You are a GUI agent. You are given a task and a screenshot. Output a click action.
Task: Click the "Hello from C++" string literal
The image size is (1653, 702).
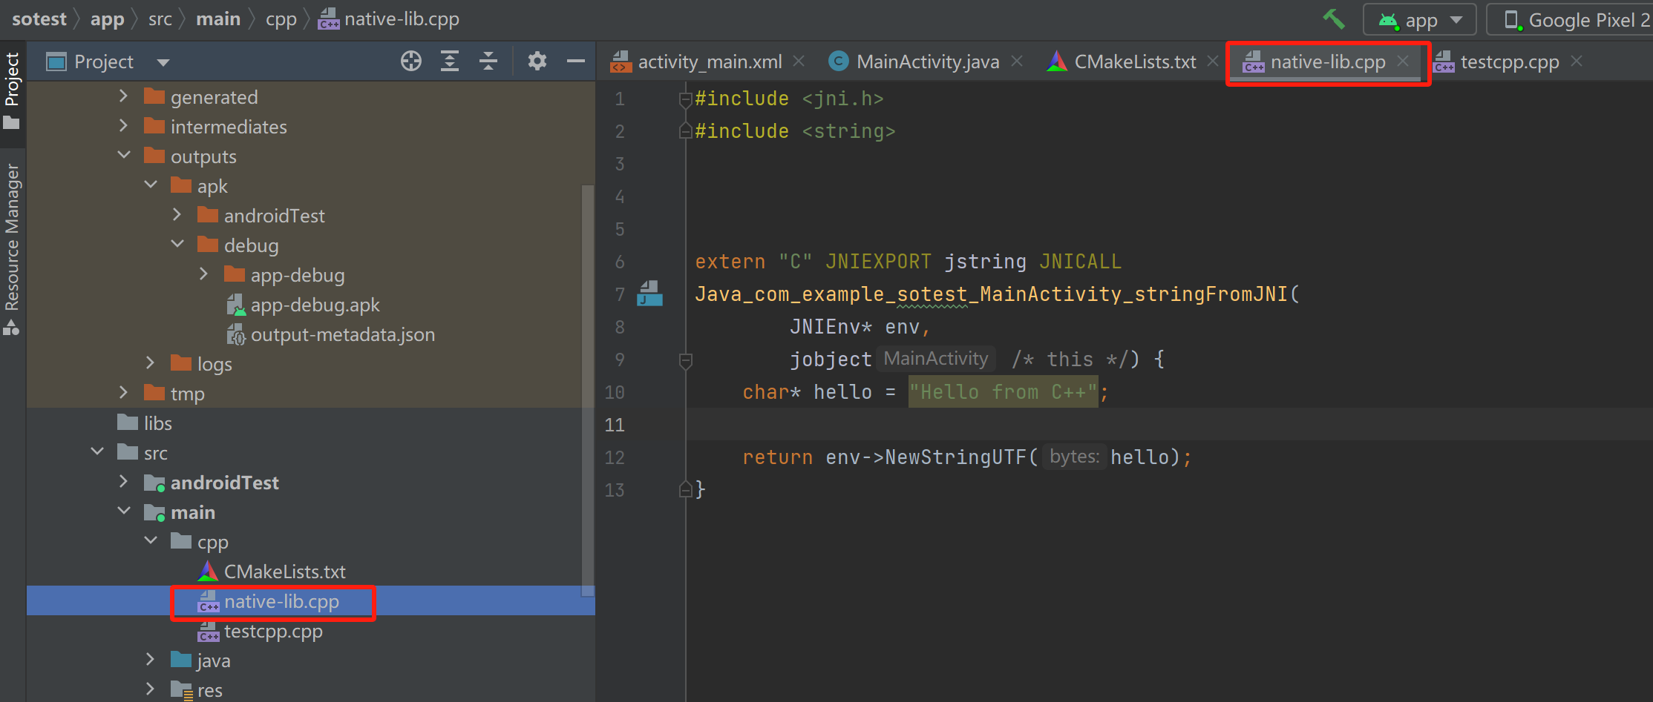pyautogui.click(x=1003, y=391)
